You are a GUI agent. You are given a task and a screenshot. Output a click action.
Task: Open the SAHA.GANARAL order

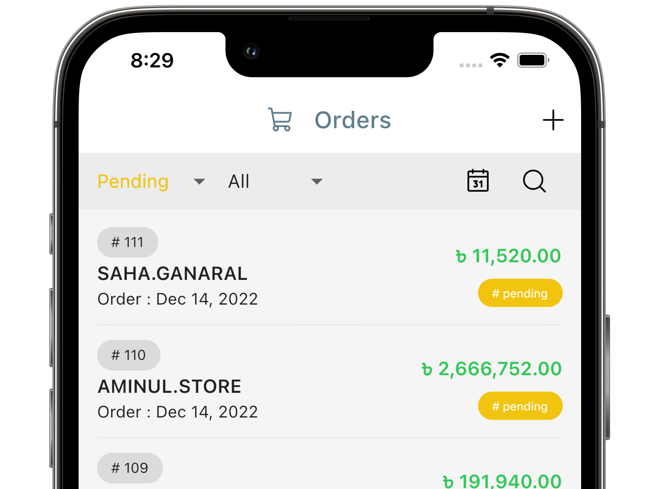(x=172, y=274)
